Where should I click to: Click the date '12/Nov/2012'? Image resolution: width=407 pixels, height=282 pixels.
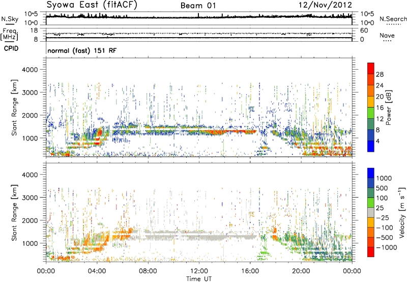tap(325, 5)
